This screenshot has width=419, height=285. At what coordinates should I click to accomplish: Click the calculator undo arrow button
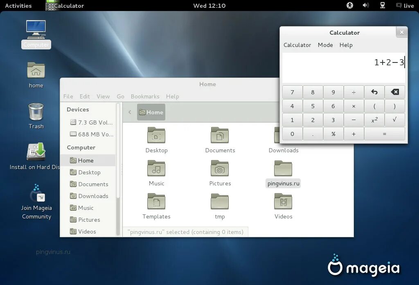point(374,92)
